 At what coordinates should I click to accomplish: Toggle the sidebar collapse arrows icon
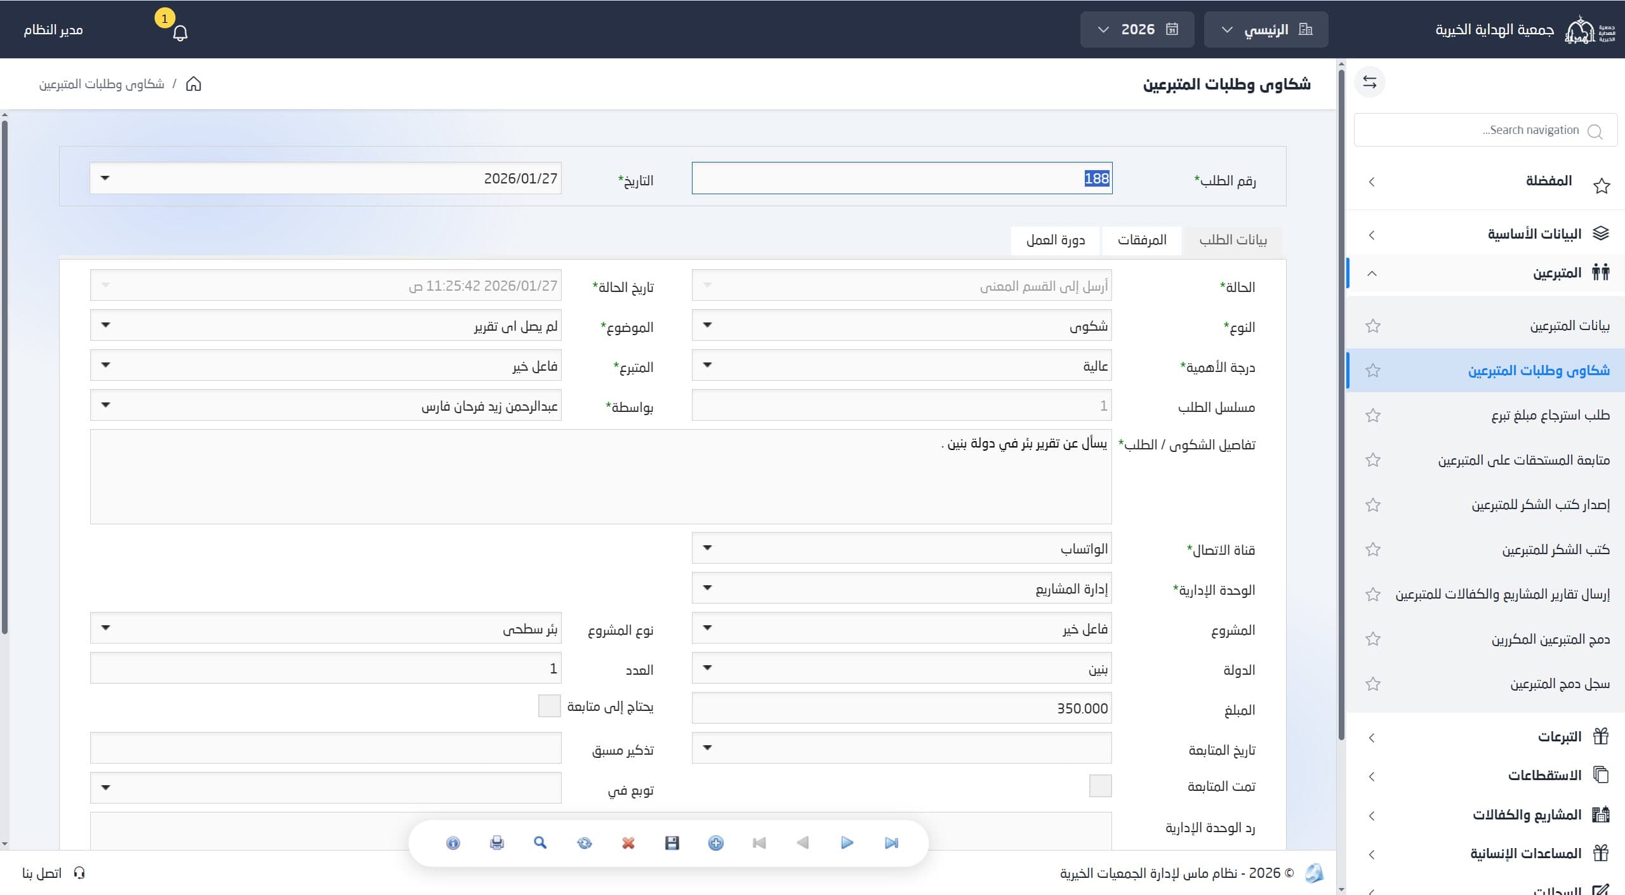click(1370, 83)
